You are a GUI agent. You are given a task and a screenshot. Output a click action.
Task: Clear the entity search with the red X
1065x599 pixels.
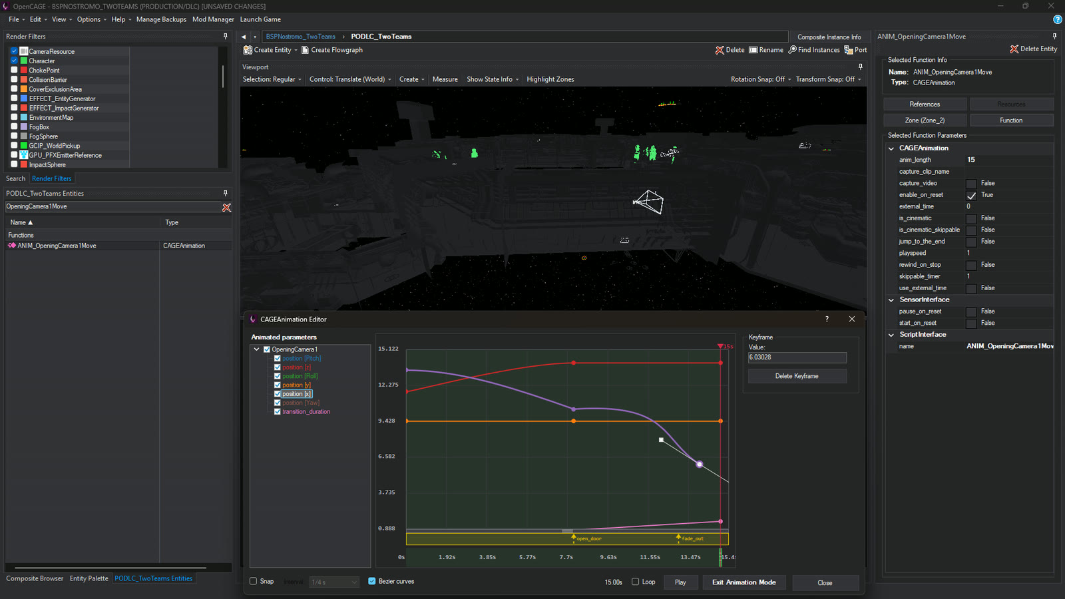226,208
